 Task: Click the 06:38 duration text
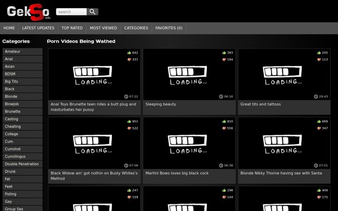click(229, 166)
